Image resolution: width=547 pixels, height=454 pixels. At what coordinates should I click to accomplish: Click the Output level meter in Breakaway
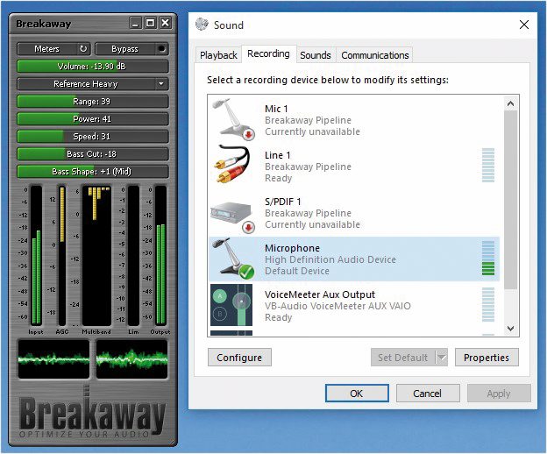[160, 256]
